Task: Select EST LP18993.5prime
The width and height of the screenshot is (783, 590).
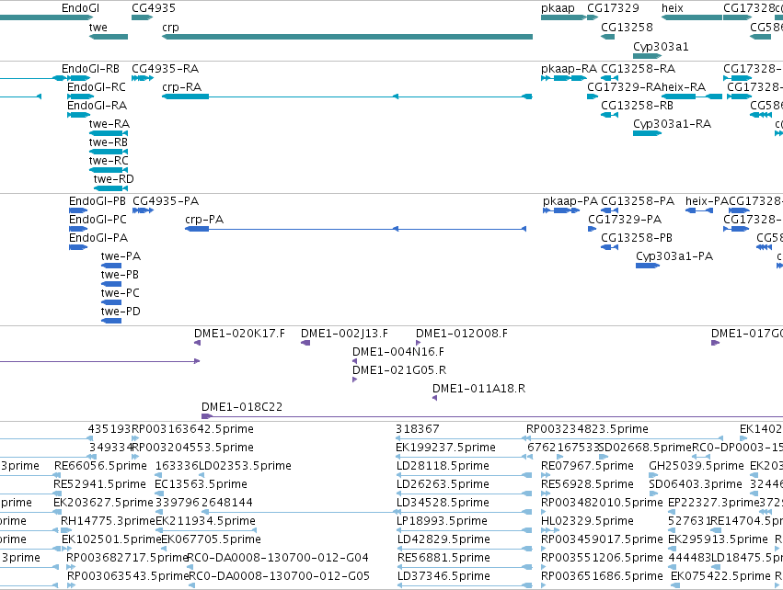Action: pyautogui.click(x=464, y=530)
